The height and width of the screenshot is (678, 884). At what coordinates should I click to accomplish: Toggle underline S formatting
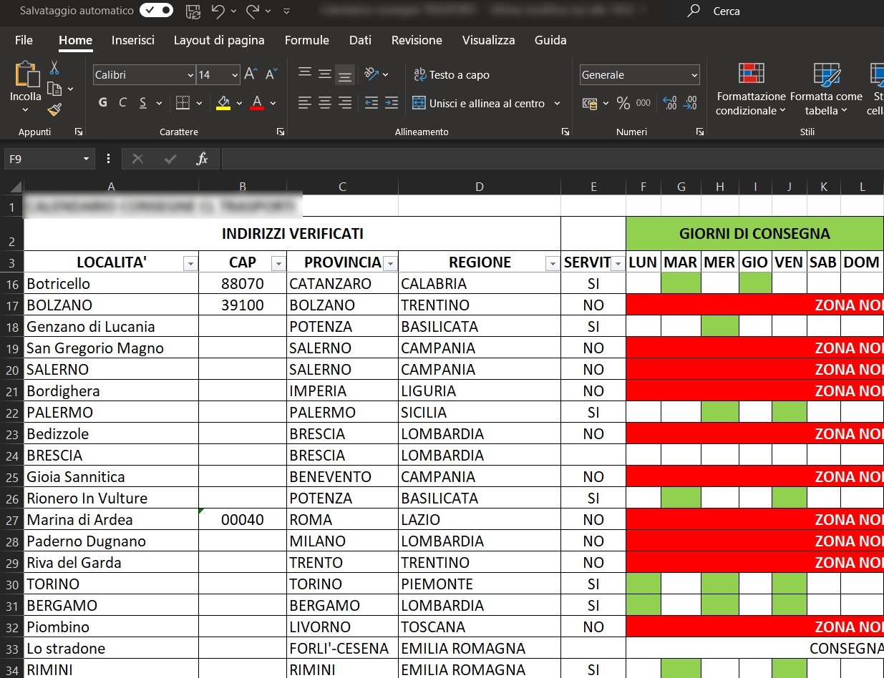(142, 103)
